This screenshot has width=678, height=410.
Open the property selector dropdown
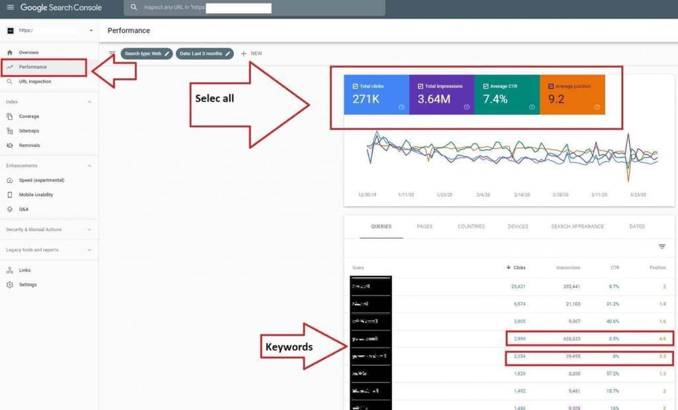pos(91,30)
